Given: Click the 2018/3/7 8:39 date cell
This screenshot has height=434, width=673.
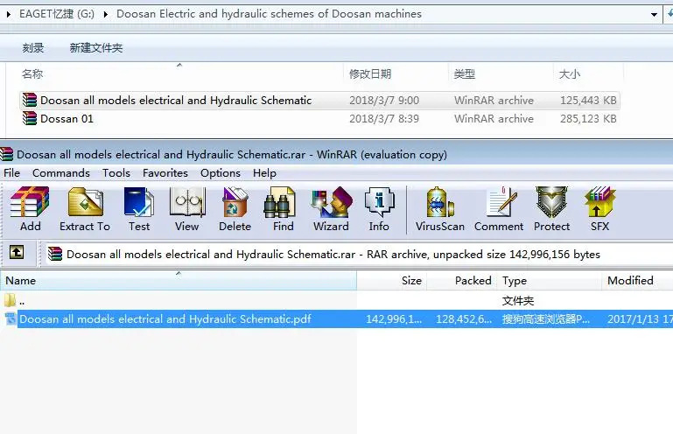Looking at the screenshot, I should tap(383, 118).
